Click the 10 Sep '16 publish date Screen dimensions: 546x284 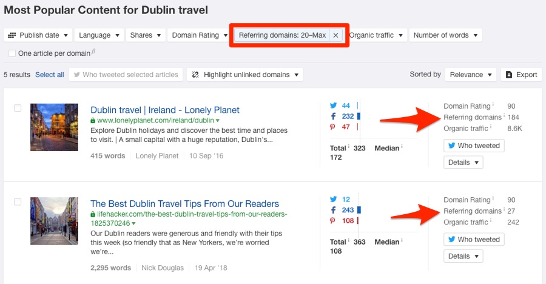point(206,156)
